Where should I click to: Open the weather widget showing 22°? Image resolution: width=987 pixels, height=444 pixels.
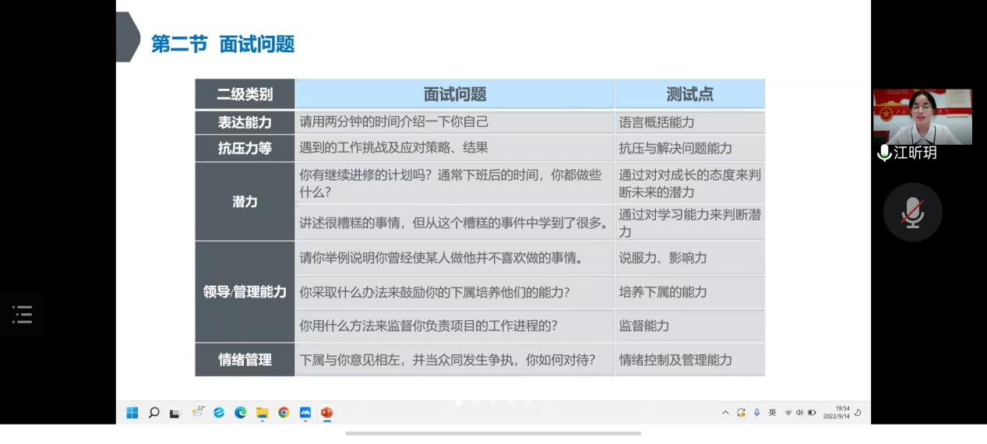coord(197,412)
